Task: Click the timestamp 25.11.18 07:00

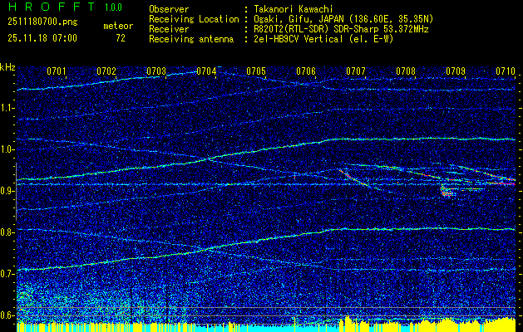Action: [42, 38]
